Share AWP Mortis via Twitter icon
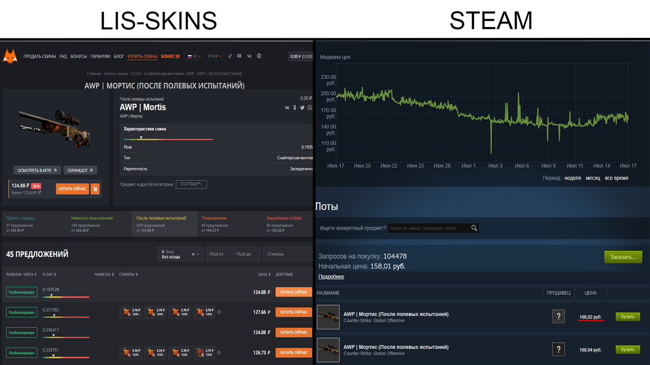650x365 pixels. [x=302, y=108]
